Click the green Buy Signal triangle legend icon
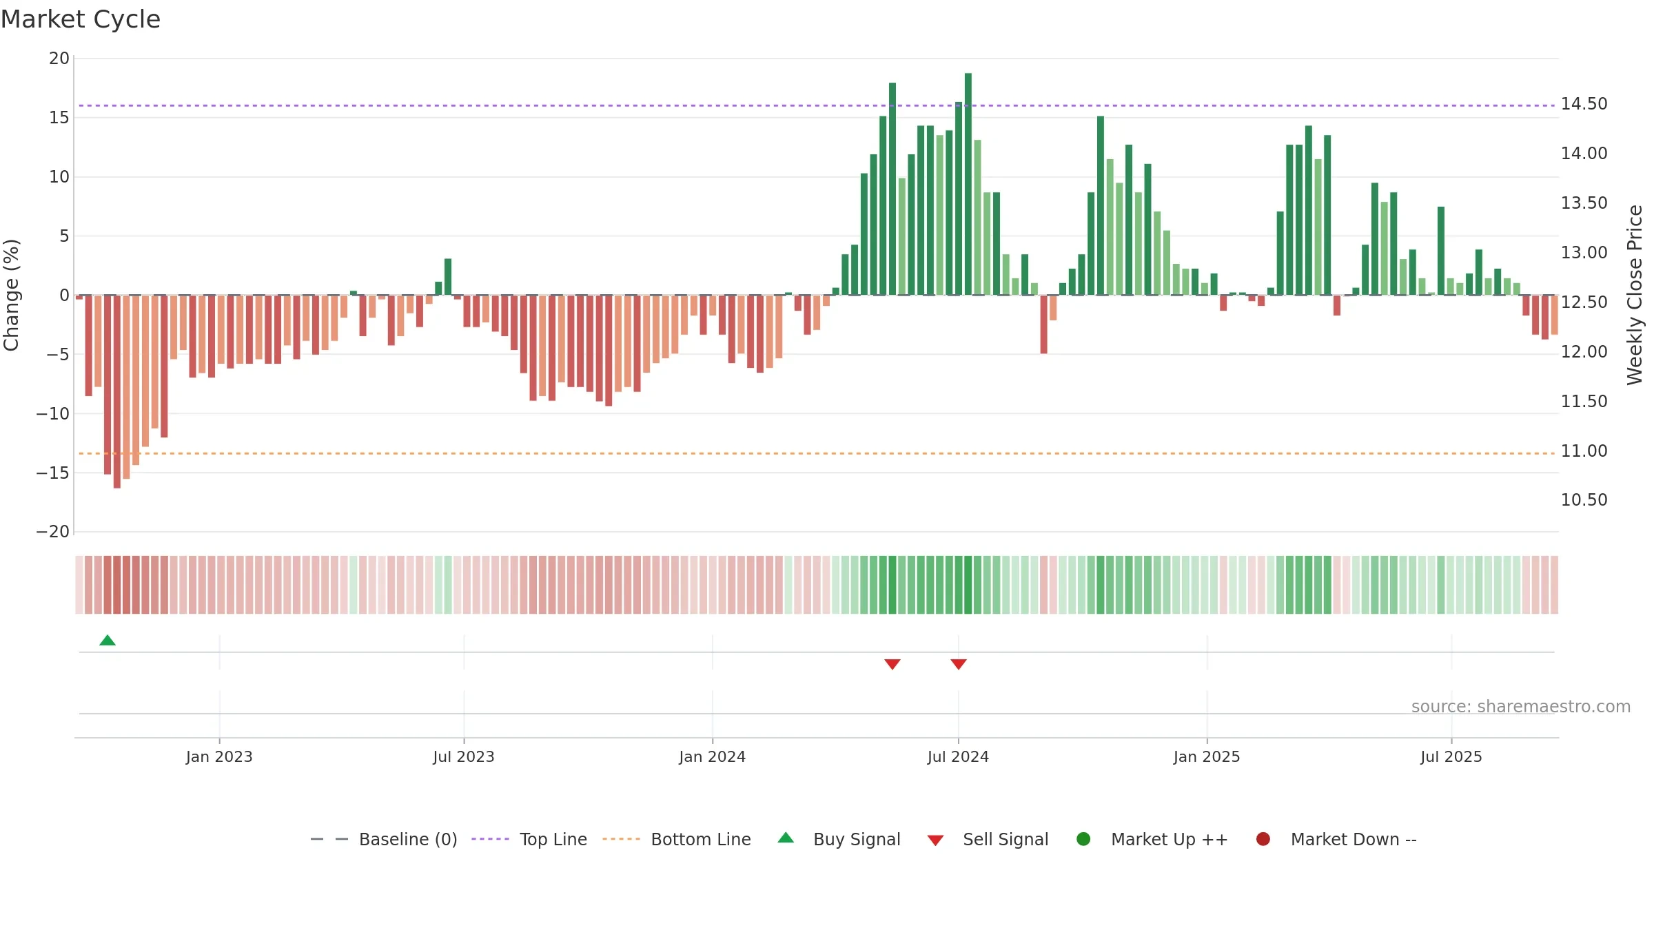The width and height of the screenshot is (1654, 930). pos(786,838)
